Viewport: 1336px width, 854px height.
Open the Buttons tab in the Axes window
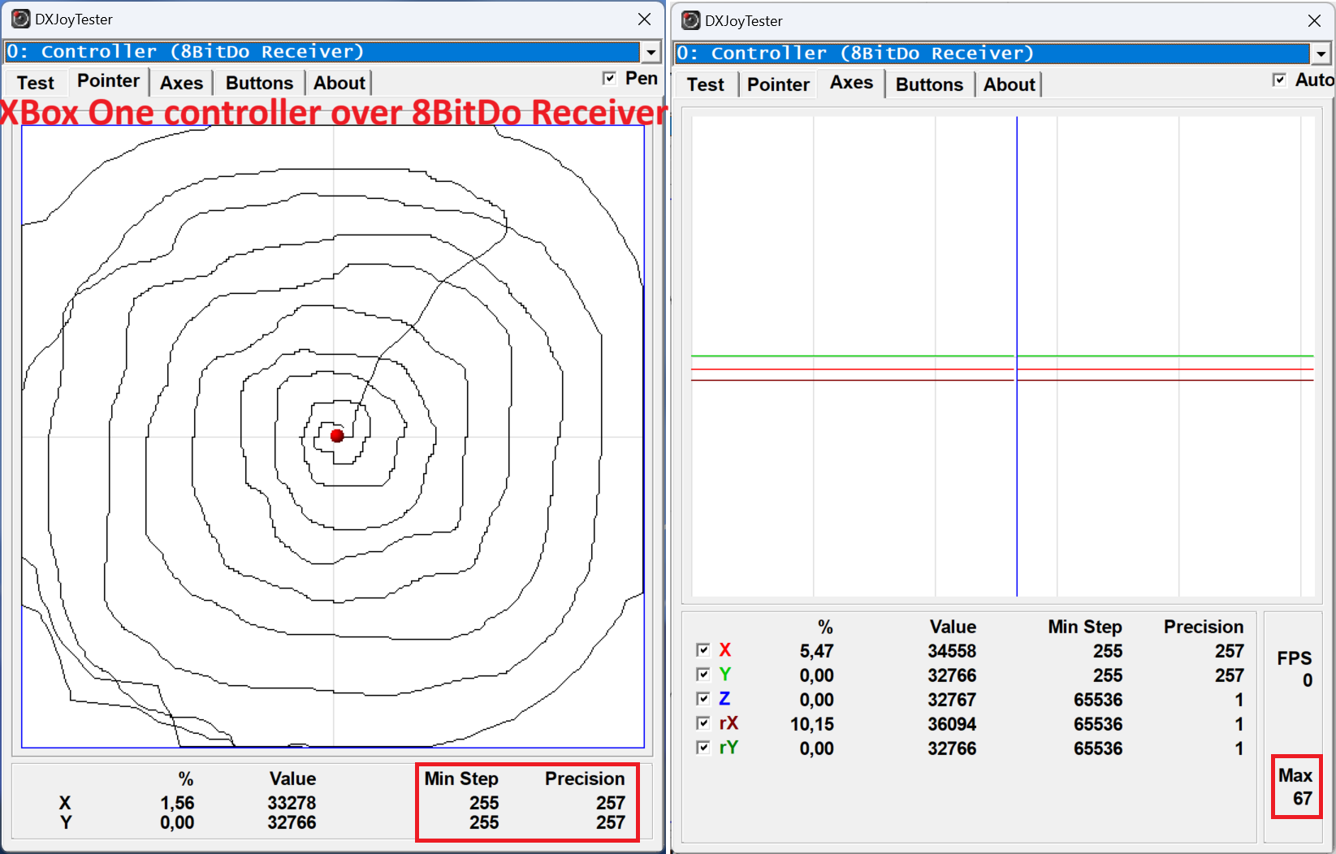coord(929,84)
